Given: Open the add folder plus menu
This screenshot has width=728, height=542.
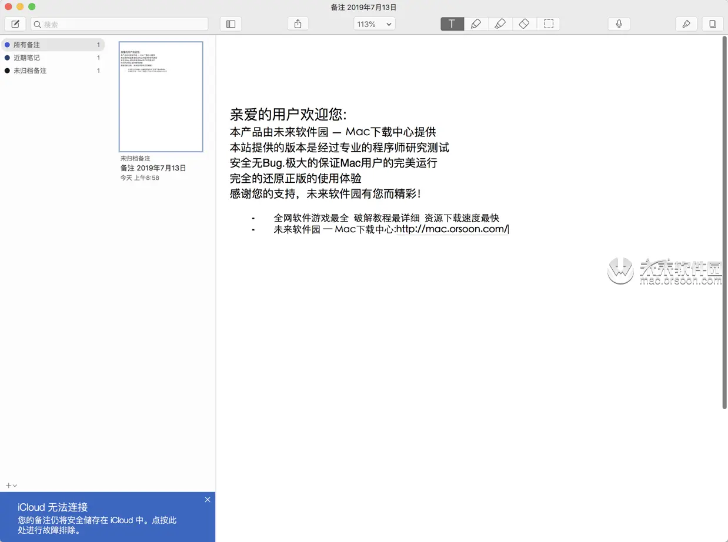Looking at the screenshot, I should [11, 486].
